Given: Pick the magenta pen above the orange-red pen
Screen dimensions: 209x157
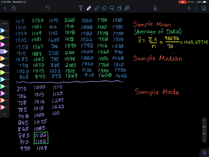Looking at the screenshot, I should [x=4, y=93].
